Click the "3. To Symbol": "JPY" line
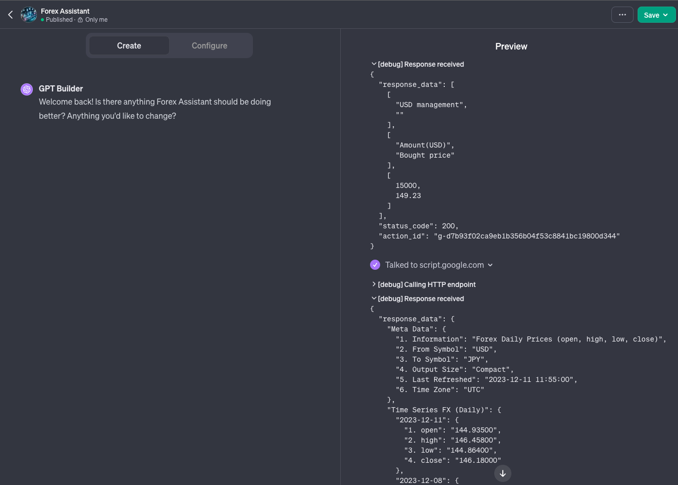Image resolution: width=678 pixels, height=485 pixels. pyautogui.click(x=442, y=359)
